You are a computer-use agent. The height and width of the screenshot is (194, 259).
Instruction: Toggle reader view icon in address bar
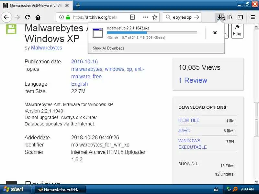coord(132,17)
